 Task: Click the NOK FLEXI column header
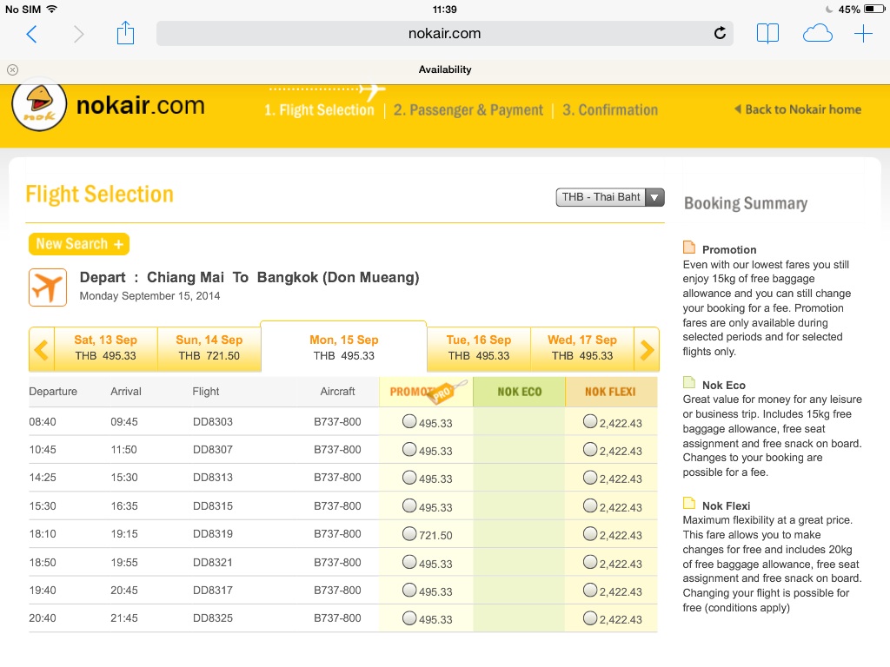[x=611, y=392]
